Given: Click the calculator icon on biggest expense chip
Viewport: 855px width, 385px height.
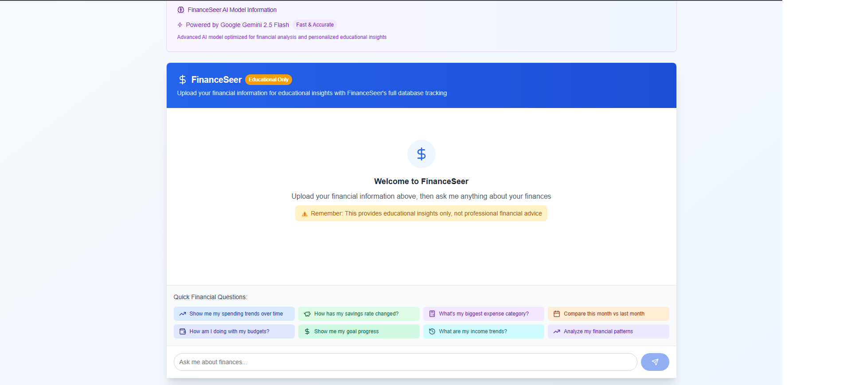Looking at the screenshot, I should tap(432, 314).
